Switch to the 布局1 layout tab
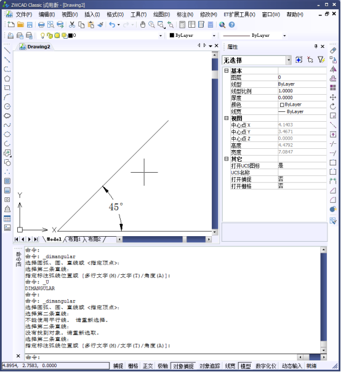The width and height of the screenshot is (341, 372). pos(74,239)
